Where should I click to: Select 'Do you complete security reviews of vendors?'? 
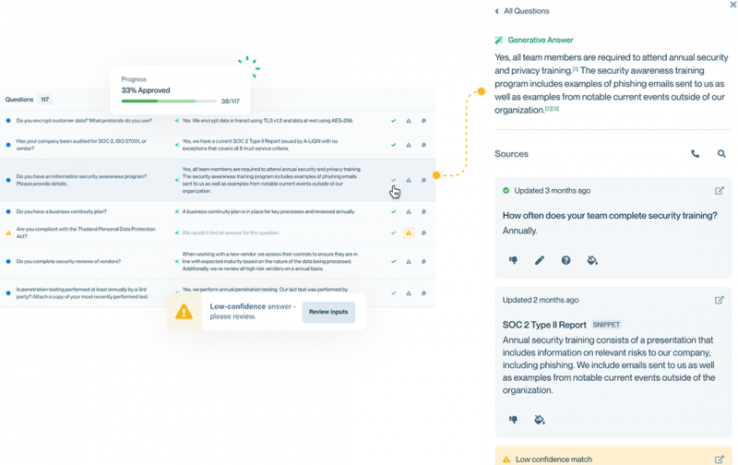(68, 261)
